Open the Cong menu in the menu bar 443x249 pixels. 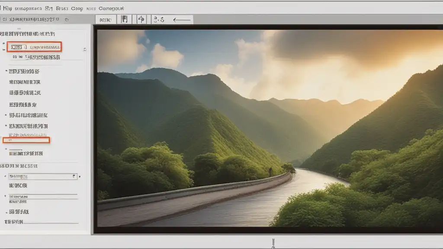(77, 9)
